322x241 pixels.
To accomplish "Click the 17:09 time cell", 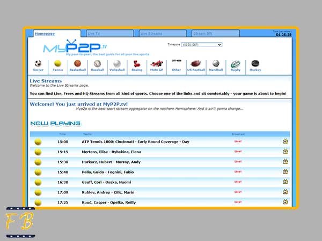I will [63, 192].
